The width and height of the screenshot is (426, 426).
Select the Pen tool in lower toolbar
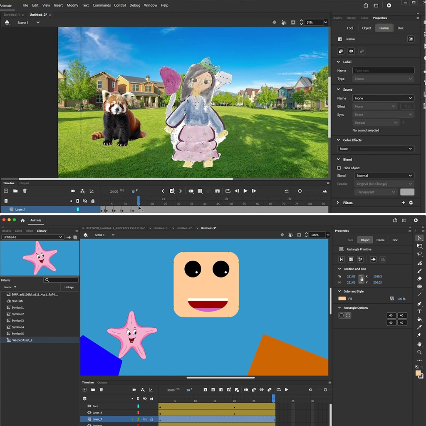pos(419,303)
